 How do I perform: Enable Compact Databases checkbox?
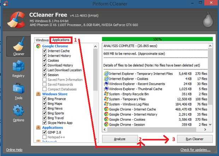[x=45, y=89]
